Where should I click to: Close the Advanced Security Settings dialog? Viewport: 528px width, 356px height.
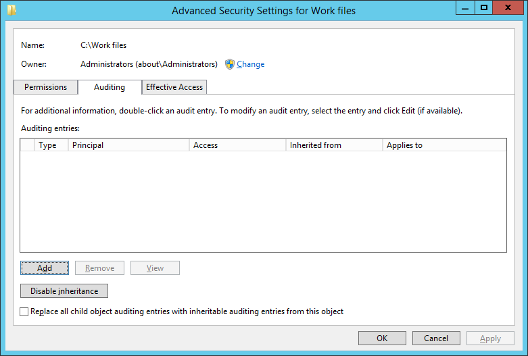click(508, 7)
